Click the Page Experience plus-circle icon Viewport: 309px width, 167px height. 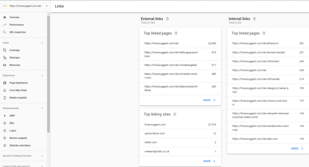5,83
